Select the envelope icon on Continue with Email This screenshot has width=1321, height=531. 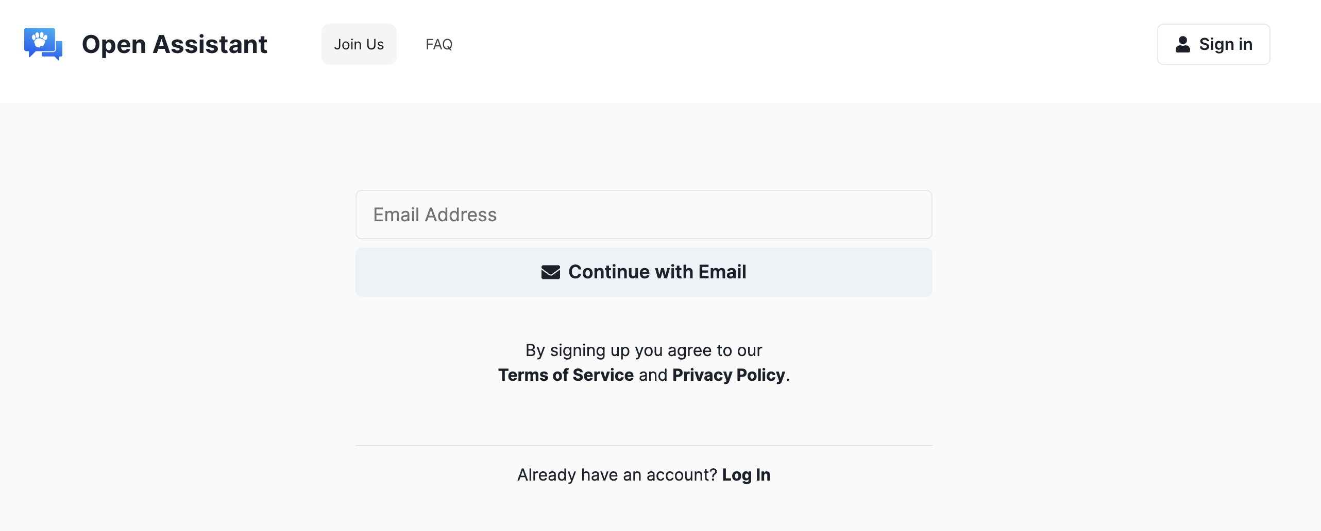(x=550, y=272)
